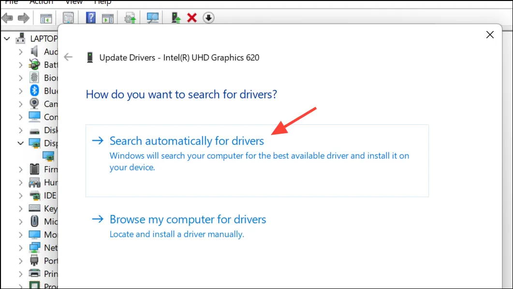Expand the Keyboards category chevron
Screen dimensions: 513x289
[20, 209]
